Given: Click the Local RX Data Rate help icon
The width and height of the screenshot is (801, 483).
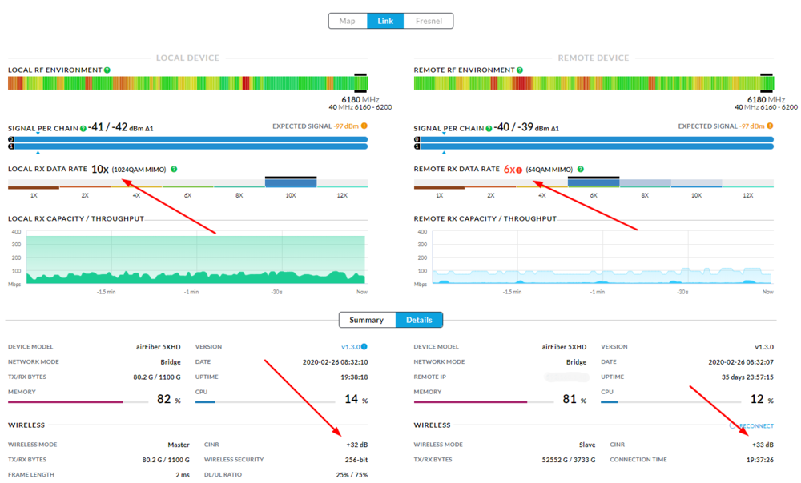Looking at the screenshot, I should [x=175, y=170].
